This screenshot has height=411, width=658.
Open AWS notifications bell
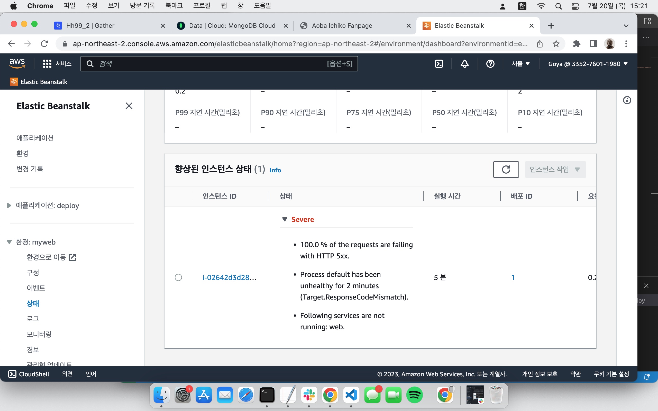pyautogui.click(x=464, y=64)
